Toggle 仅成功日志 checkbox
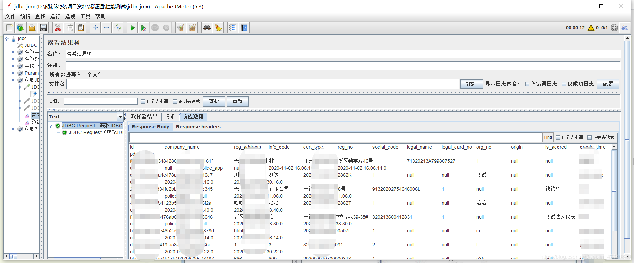 pyautogui.click(x=564, y=84)
